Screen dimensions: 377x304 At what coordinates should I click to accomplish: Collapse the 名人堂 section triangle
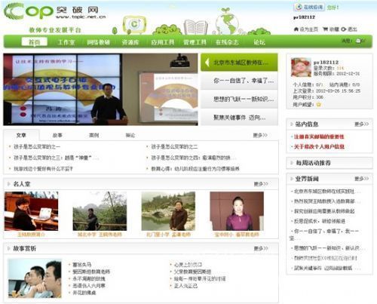coord(9,184)
